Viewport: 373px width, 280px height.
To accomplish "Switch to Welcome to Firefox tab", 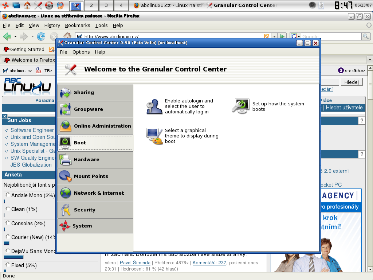I will tap(29, 60).
